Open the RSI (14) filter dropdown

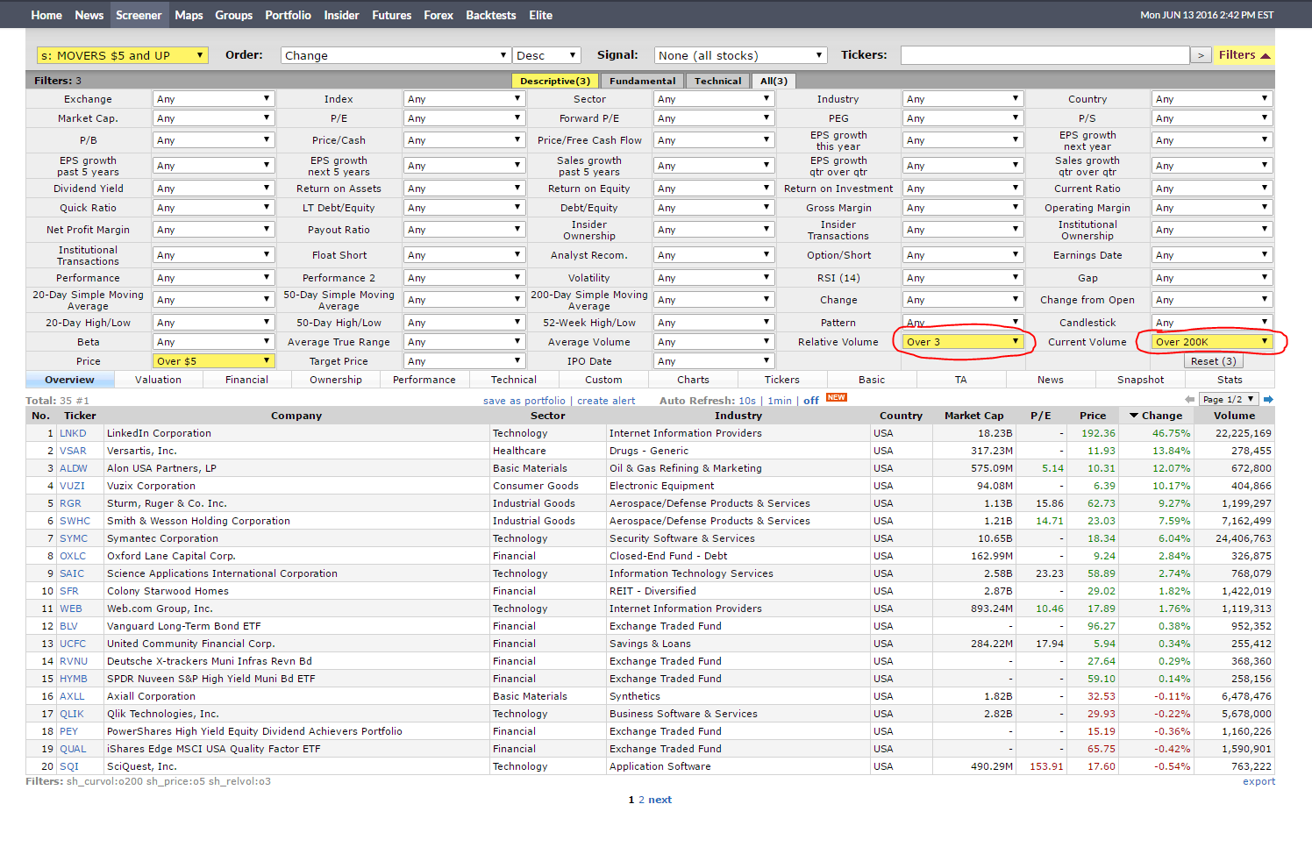963,278
